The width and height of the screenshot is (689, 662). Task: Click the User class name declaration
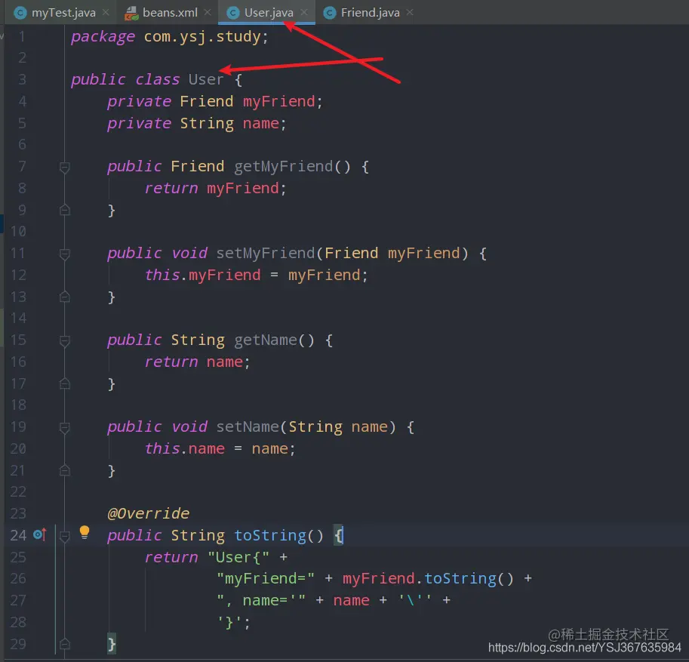(206, 79)
